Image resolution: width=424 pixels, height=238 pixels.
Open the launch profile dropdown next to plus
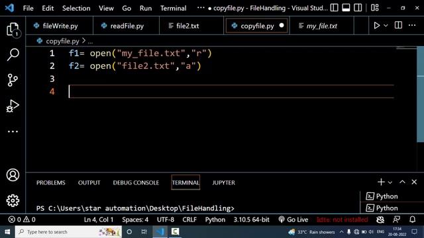click(390, 182)
